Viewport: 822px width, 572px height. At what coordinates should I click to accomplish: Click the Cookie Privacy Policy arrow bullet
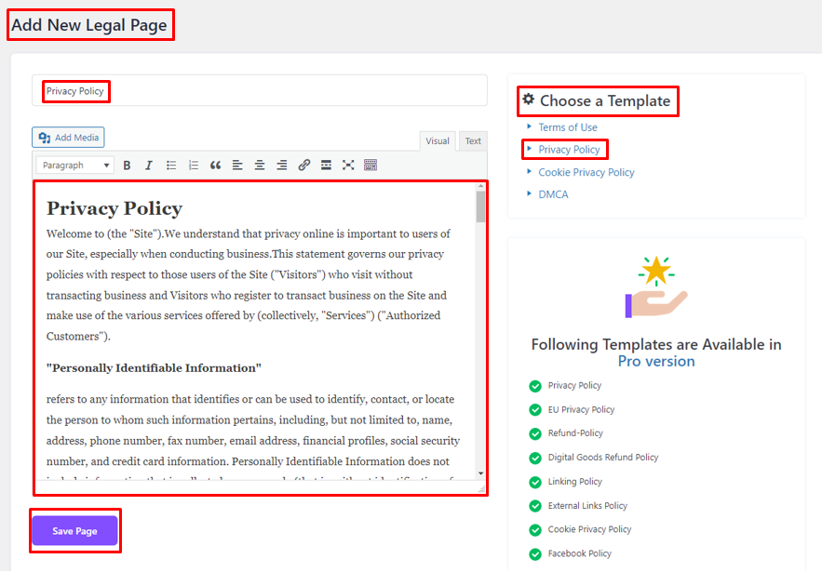pos(529,171)
